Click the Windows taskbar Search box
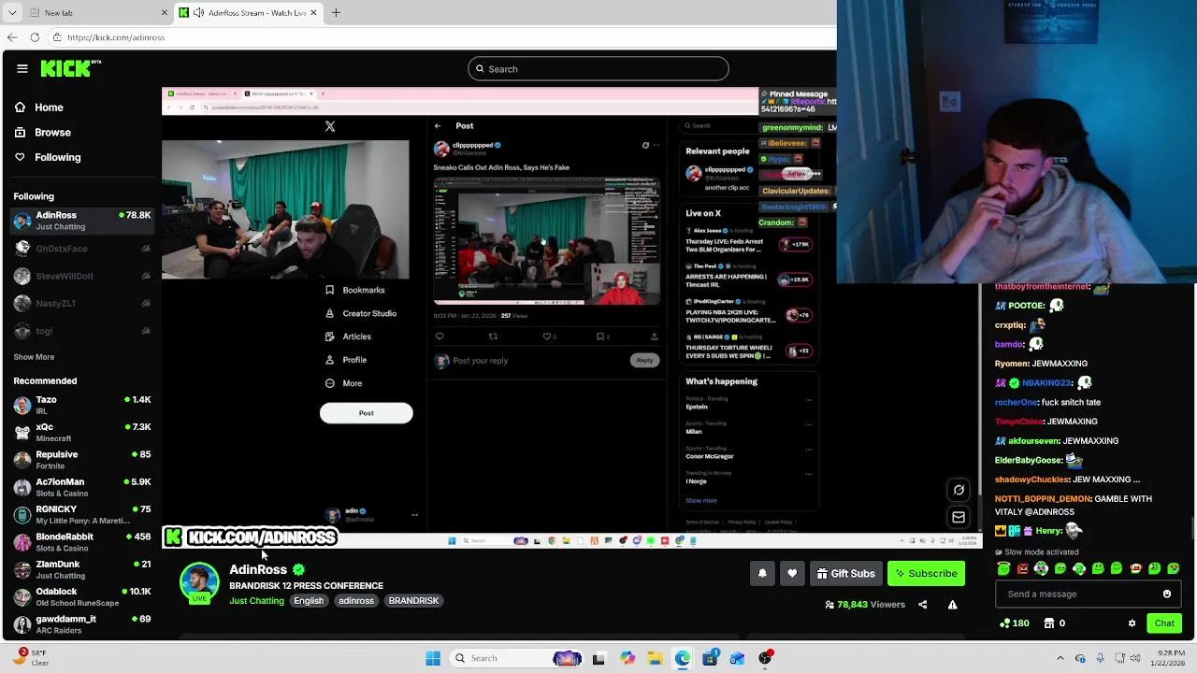 pyautogui.click(x=516, y=658)
